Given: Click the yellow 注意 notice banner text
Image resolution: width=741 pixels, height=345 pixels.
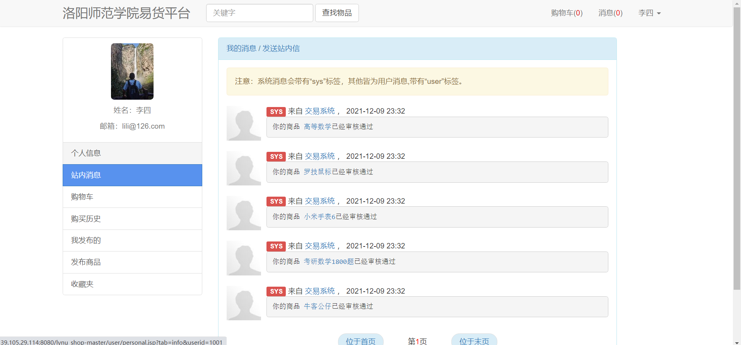Looking at the screenshot, I should pyautogui.click(x=348, y=82).
